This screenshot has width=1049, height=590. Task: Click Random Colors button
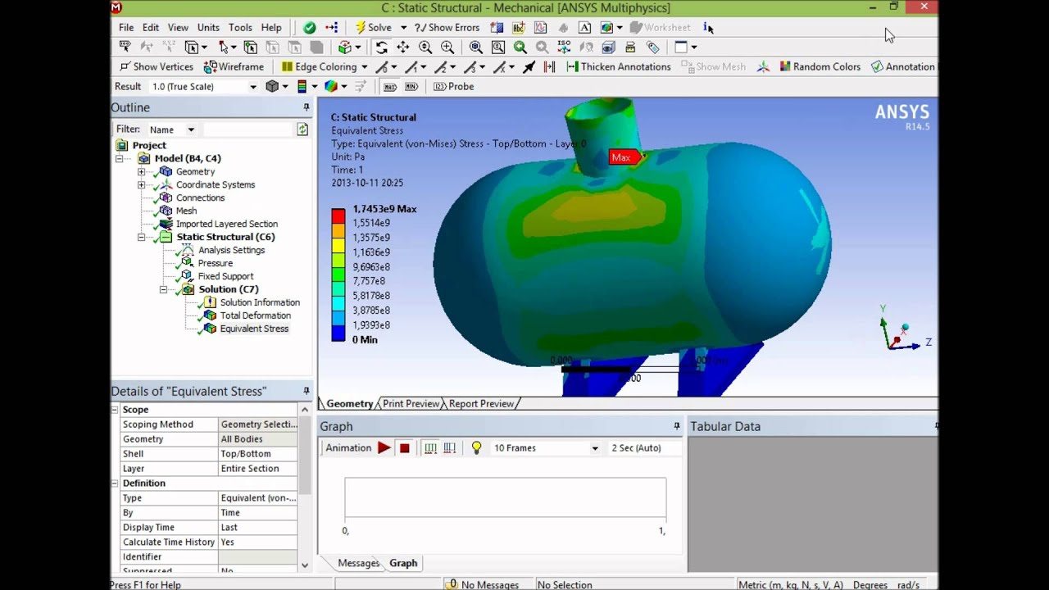point(820,67)
